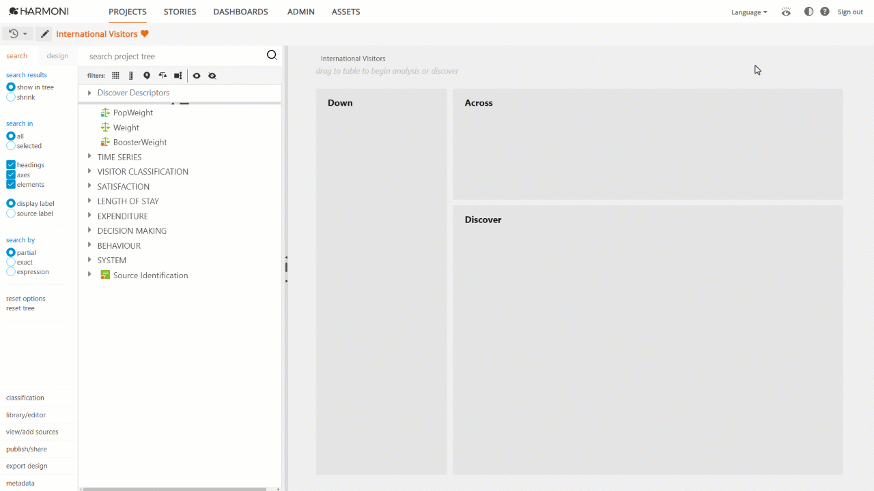
Task: Open the ASSETS menu tab
Action: (x=346, y=12)
